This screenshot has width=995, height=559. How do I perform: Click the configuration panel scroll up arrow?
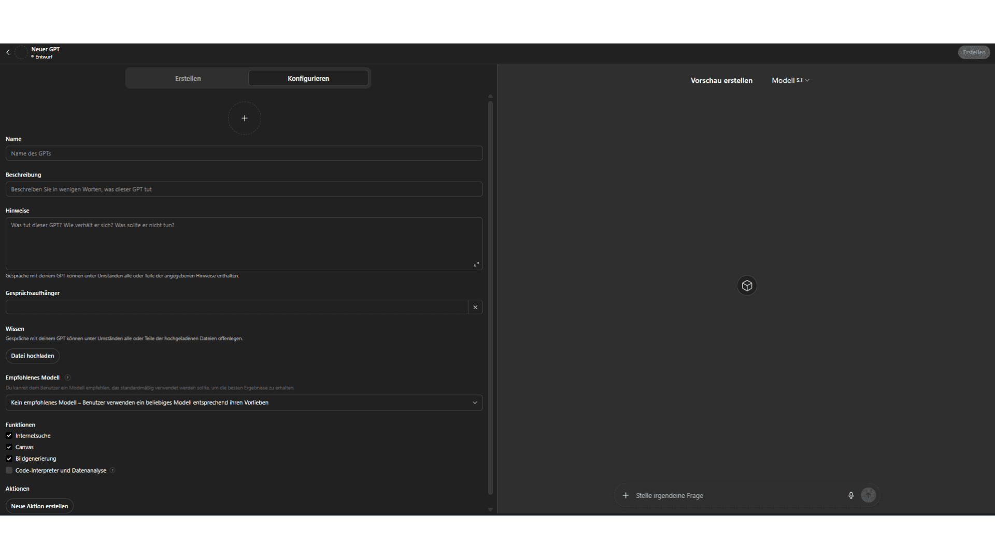490,96
